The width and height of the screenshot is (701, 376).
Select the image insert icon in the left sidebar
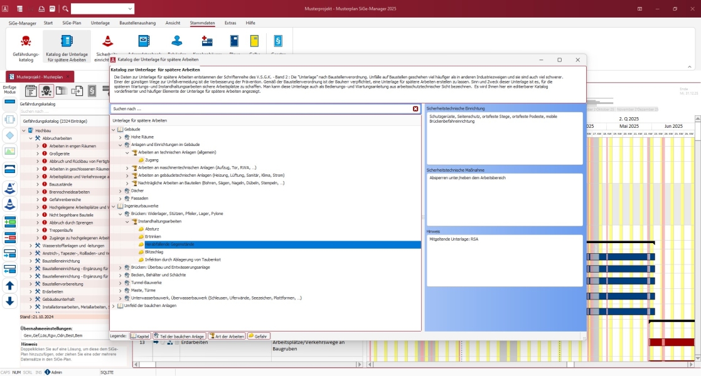coord(10,152)
